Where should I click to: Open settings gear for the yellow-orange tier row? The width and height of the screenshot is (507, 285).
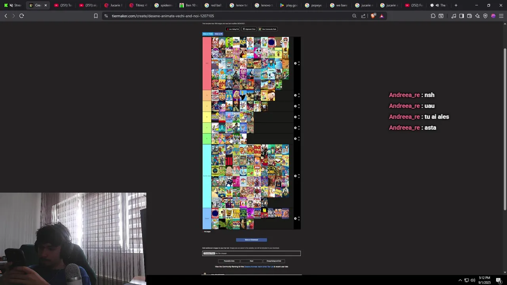click(x=295, y=106)
